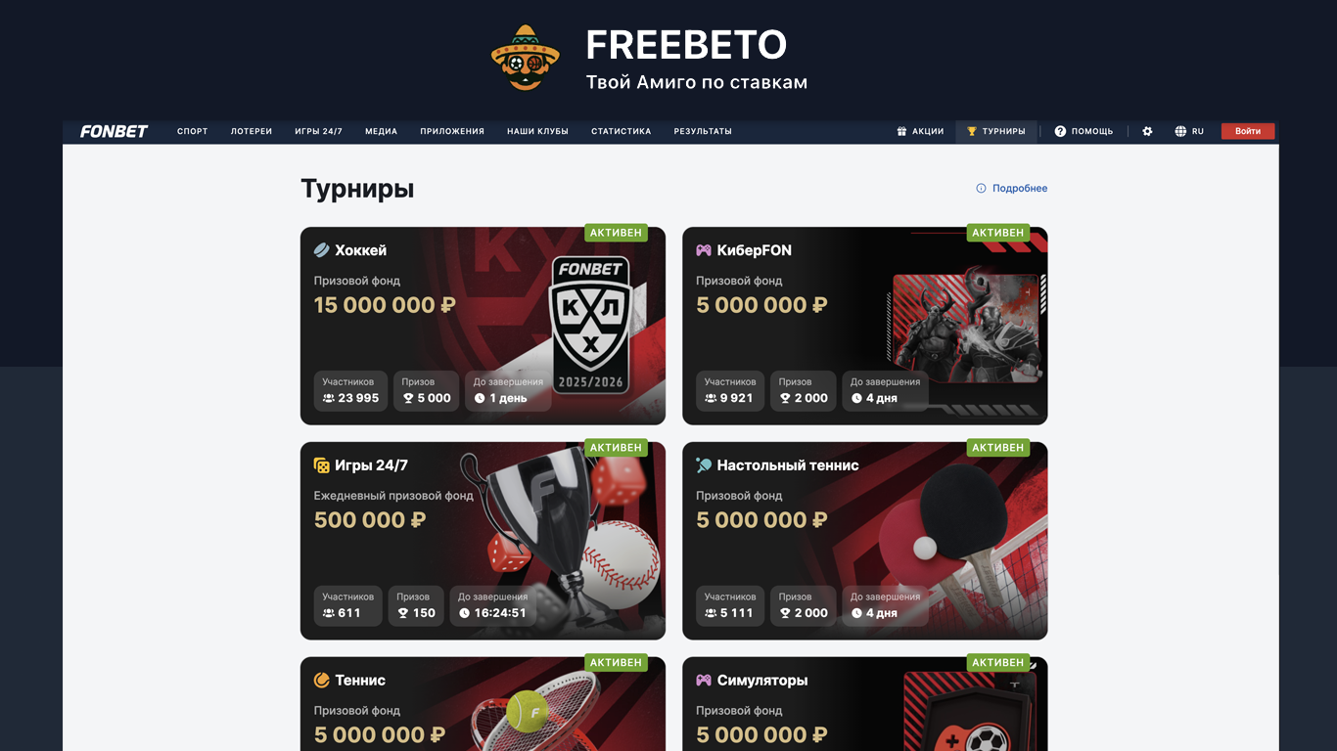Go to the Статистика section
Viewport: 1337px width, 751px height.
pyautogui.click(x=621, y=131)
